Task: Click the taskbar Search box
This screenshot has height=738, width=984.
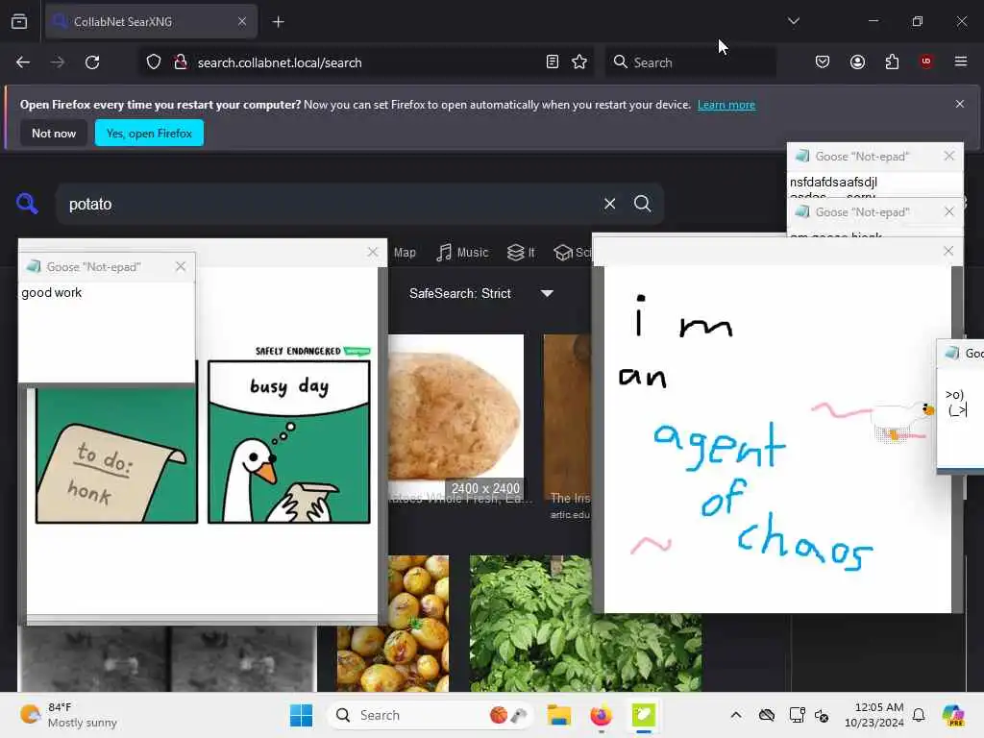Action: point(430,715)
